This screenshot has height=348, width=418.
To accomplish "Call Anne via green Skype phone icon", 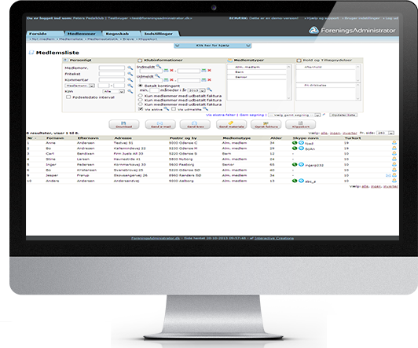I will (295, 143).
